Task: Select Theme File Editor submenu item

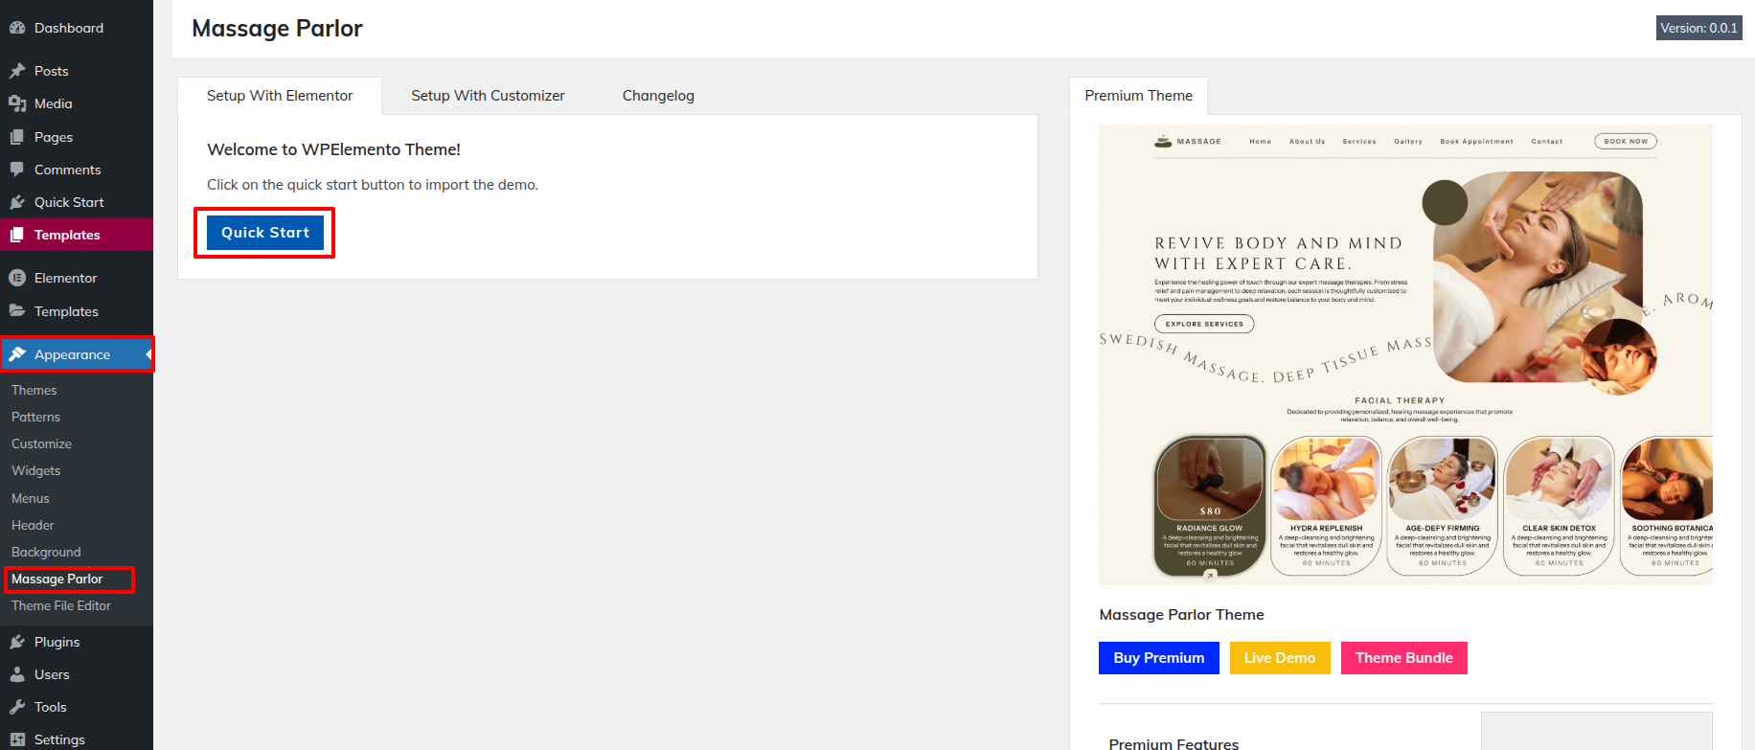Action: (61, 605)
